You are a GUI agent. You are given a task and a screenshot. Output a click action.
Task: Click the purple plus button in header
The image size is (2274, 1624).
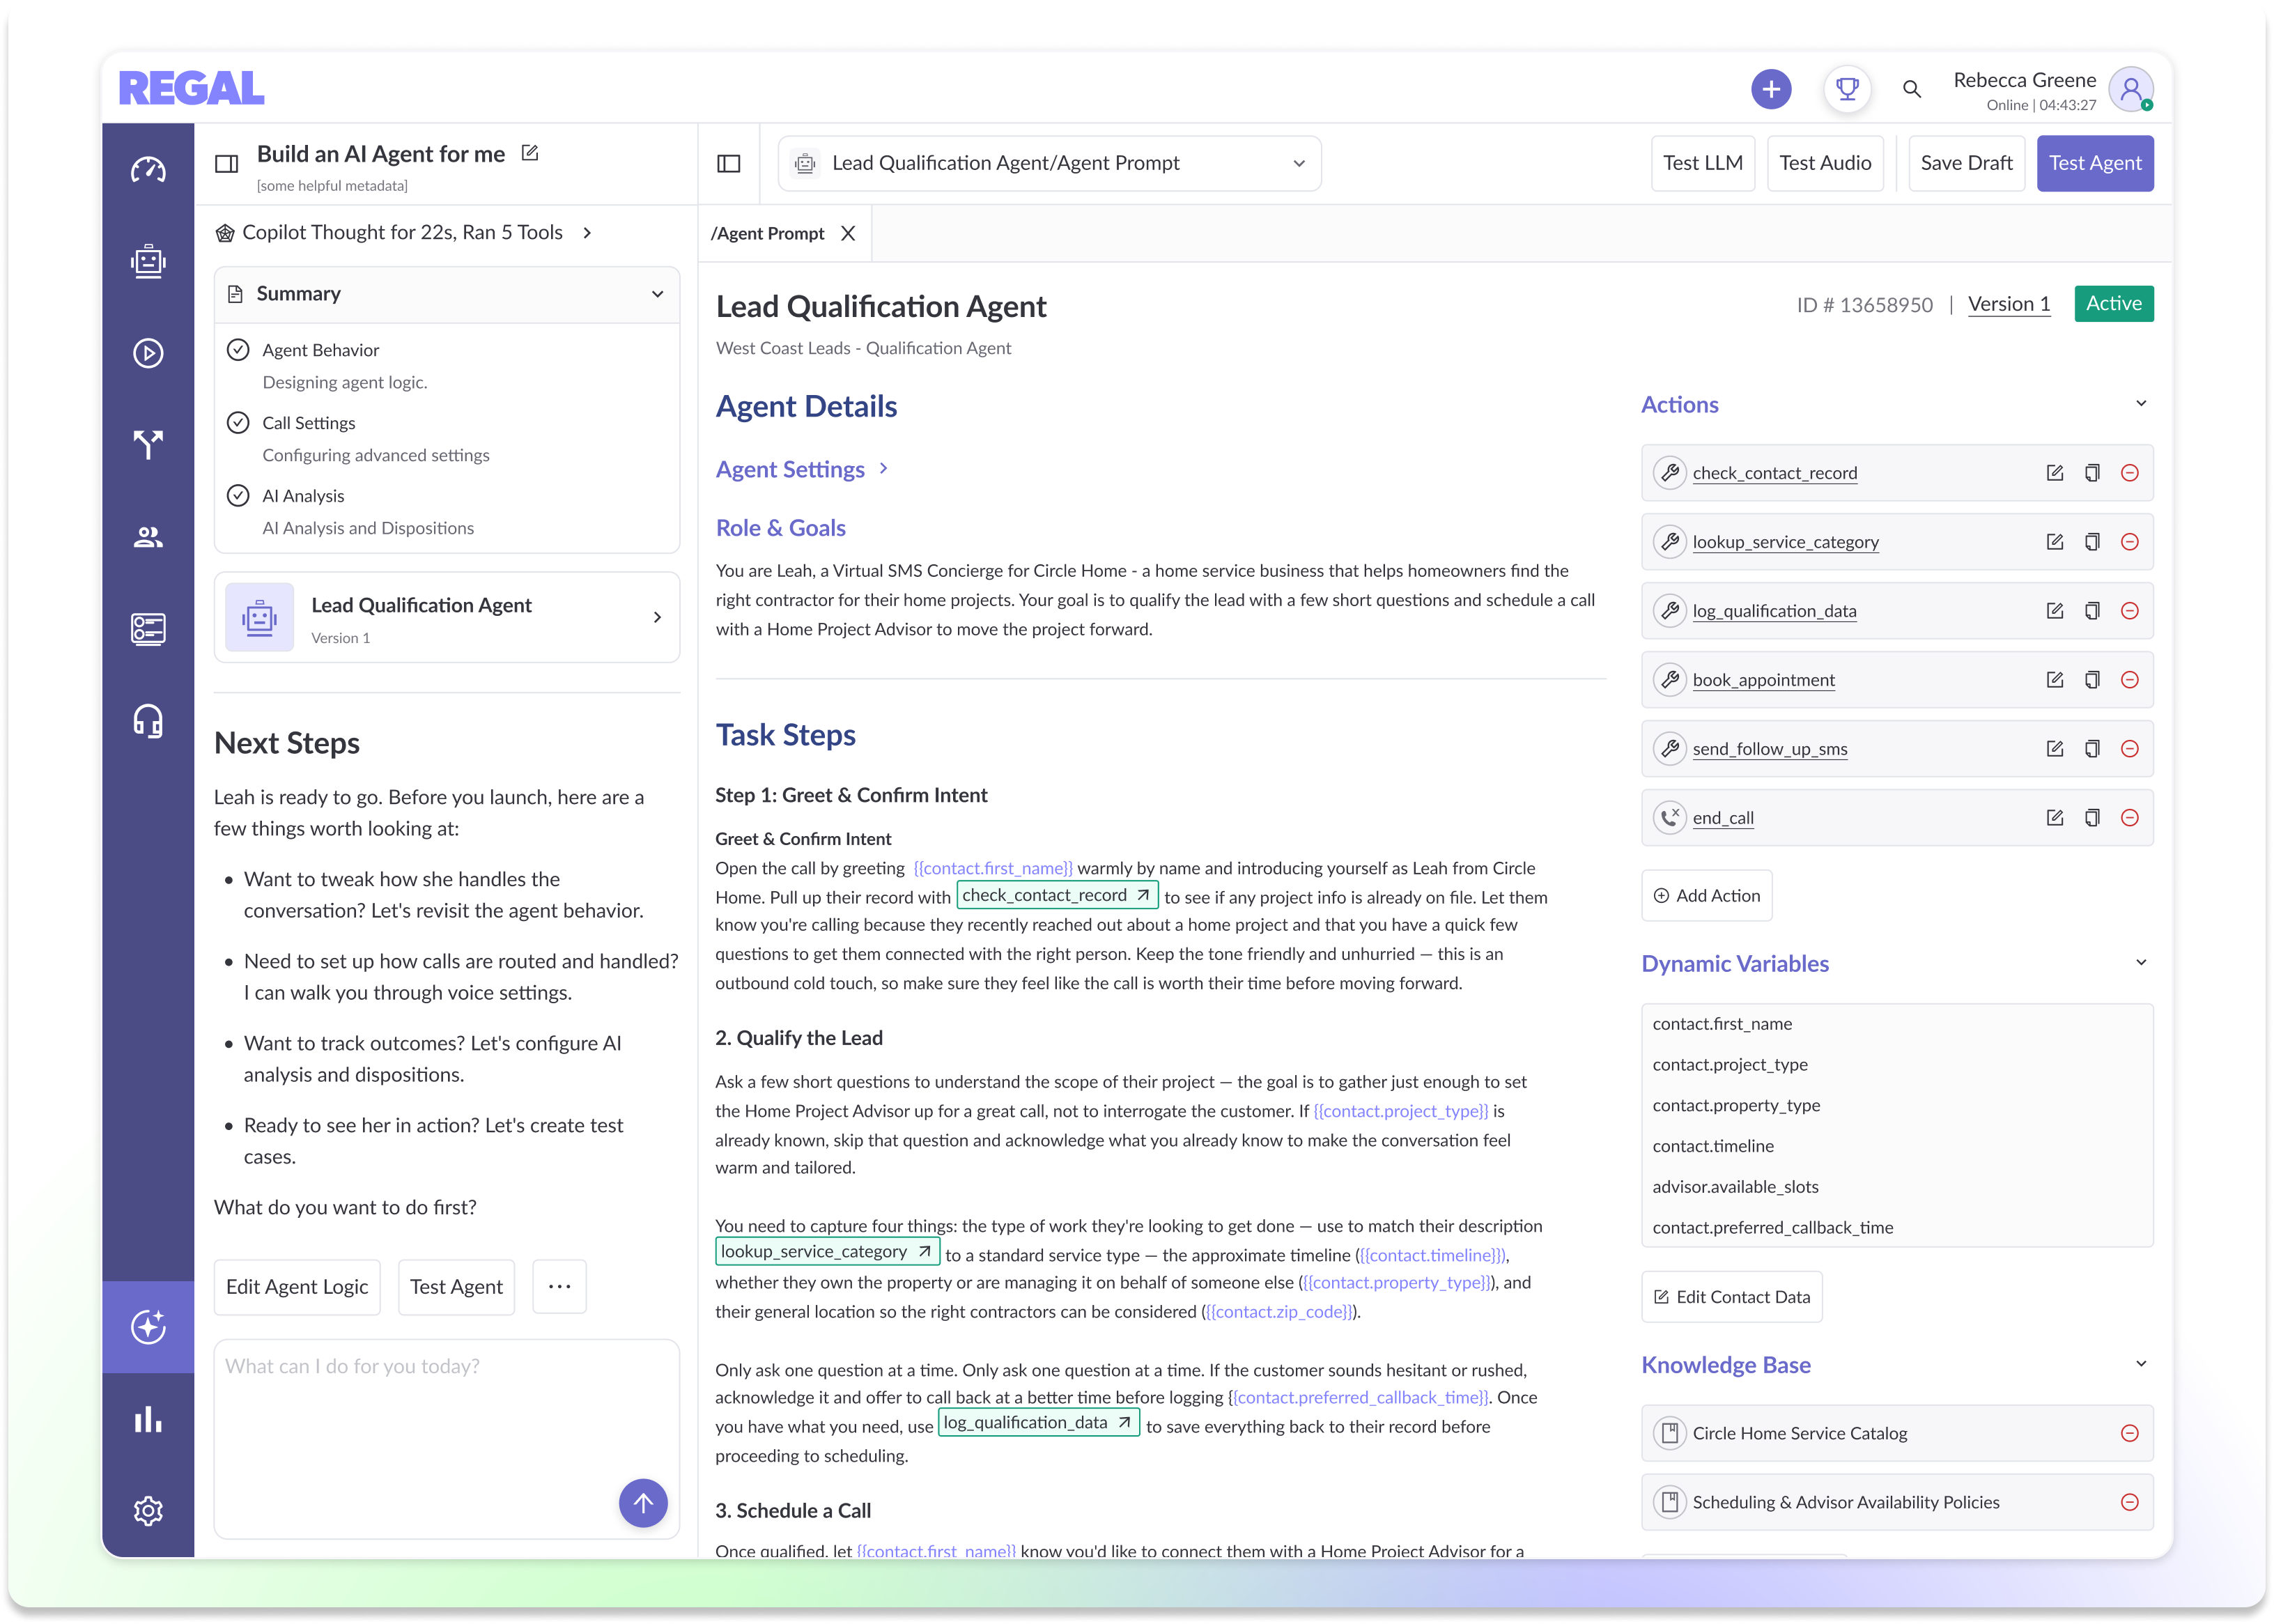tap(1771, 89)
